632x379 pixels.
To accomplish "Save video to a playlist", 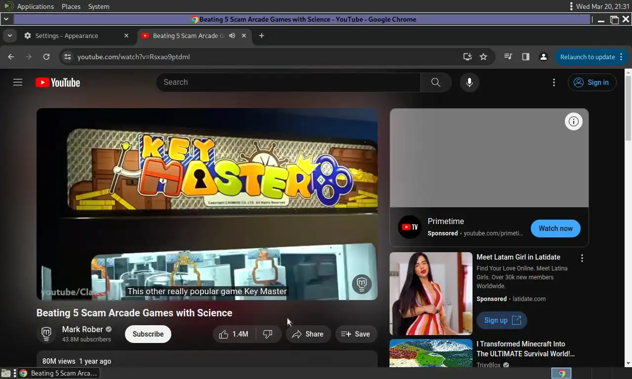I will pos(355,334).
